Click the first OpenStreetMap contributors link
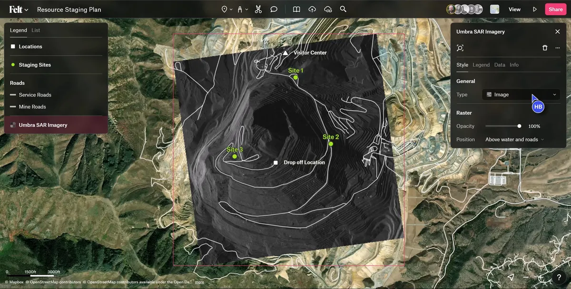571x289 pixels. [53, 282]
